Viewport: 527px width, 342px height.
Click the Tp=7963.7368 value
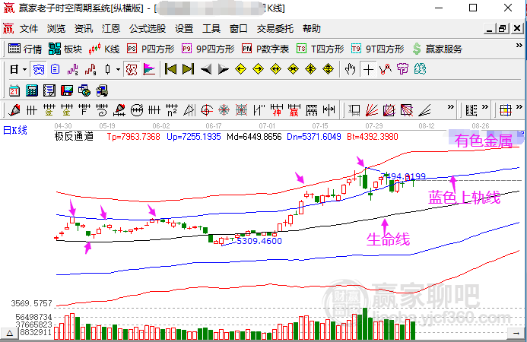point(133,137)
